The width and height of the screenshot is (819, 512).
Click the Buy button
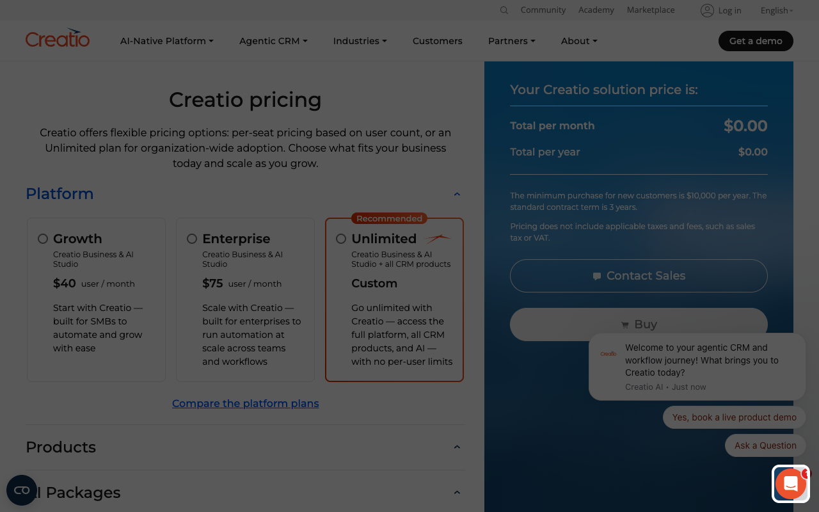[639, 324]
